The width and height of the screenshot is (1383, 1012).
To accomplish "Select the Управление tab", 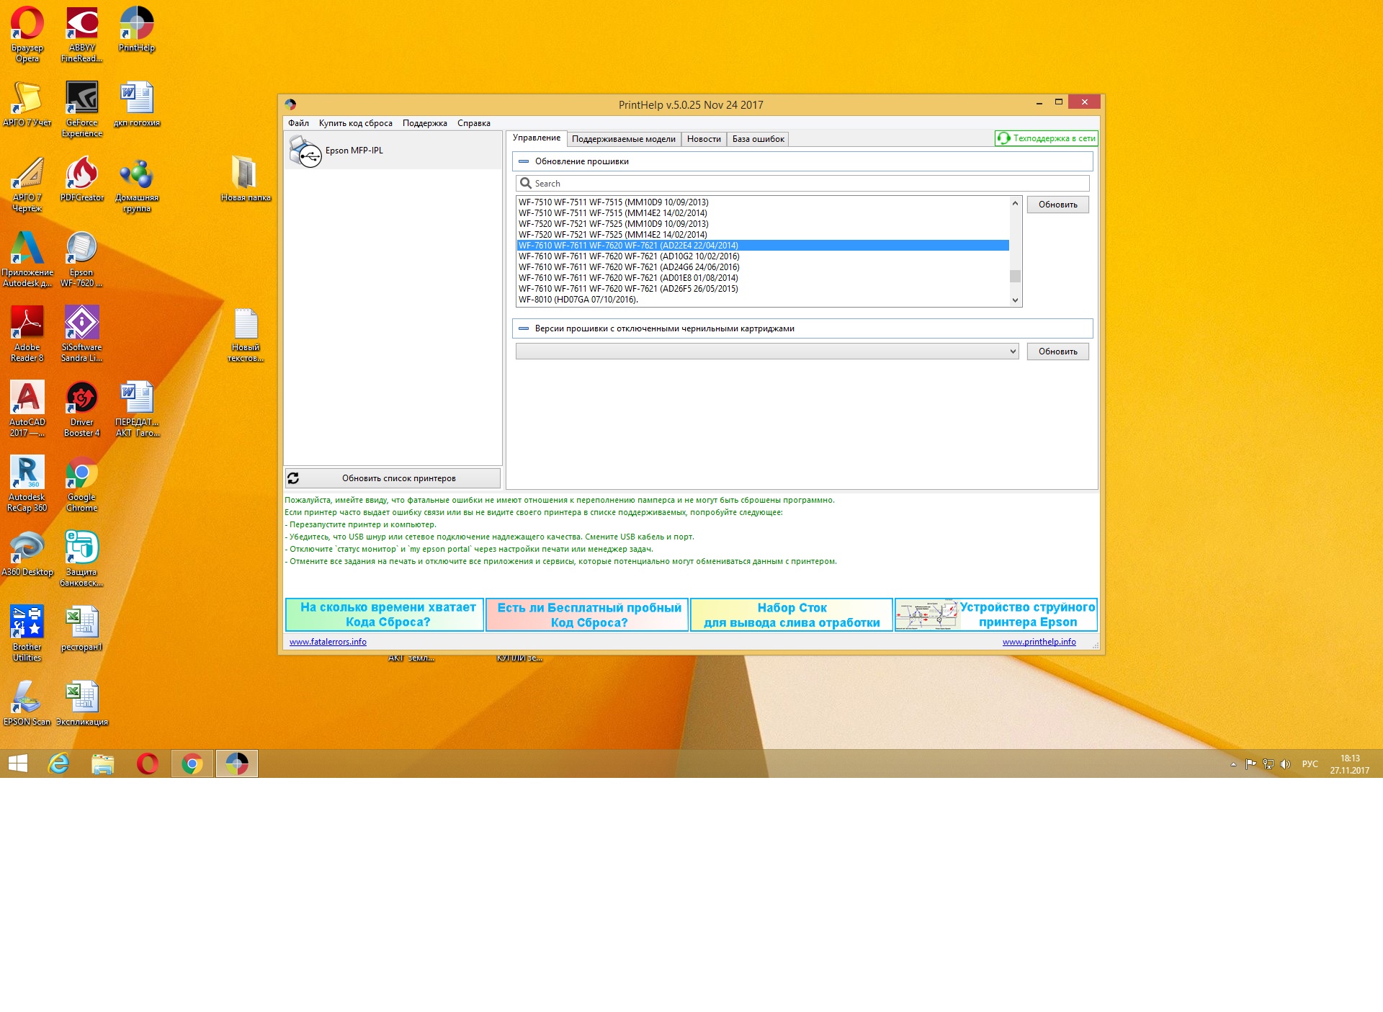I will pos(537,138).
